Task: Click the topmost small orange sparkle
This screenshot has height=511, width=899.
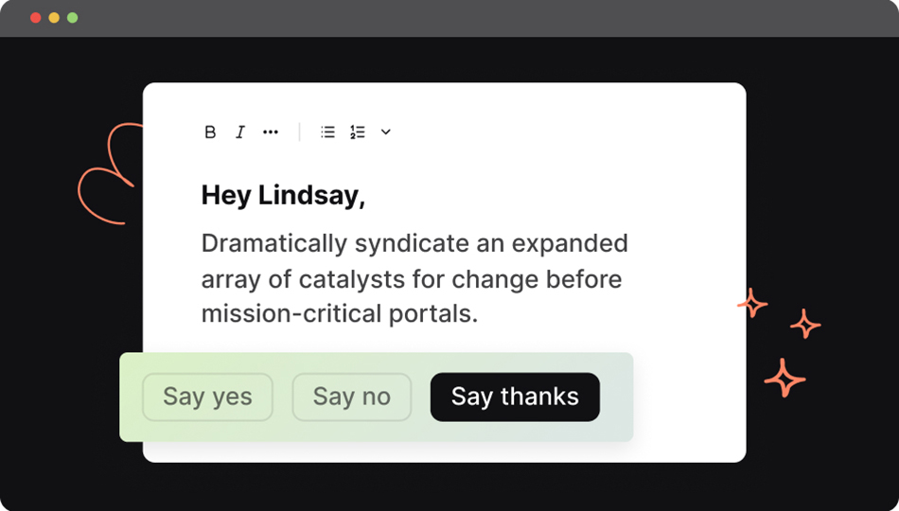Action: click(x=752, y=303)
